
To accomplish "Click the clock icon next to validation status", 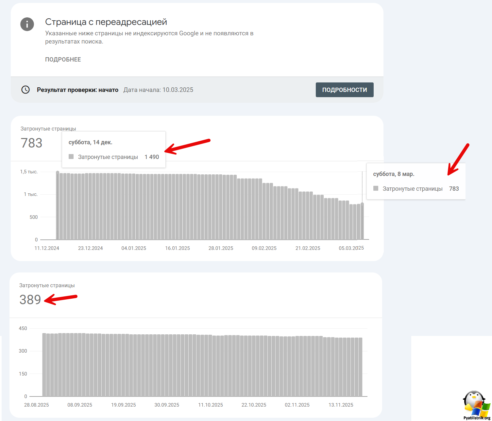I will click(x=25, y=90).
